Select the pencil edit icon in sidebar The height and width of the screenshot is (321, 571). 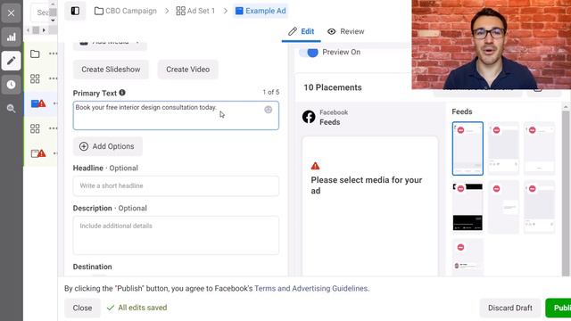11,61
